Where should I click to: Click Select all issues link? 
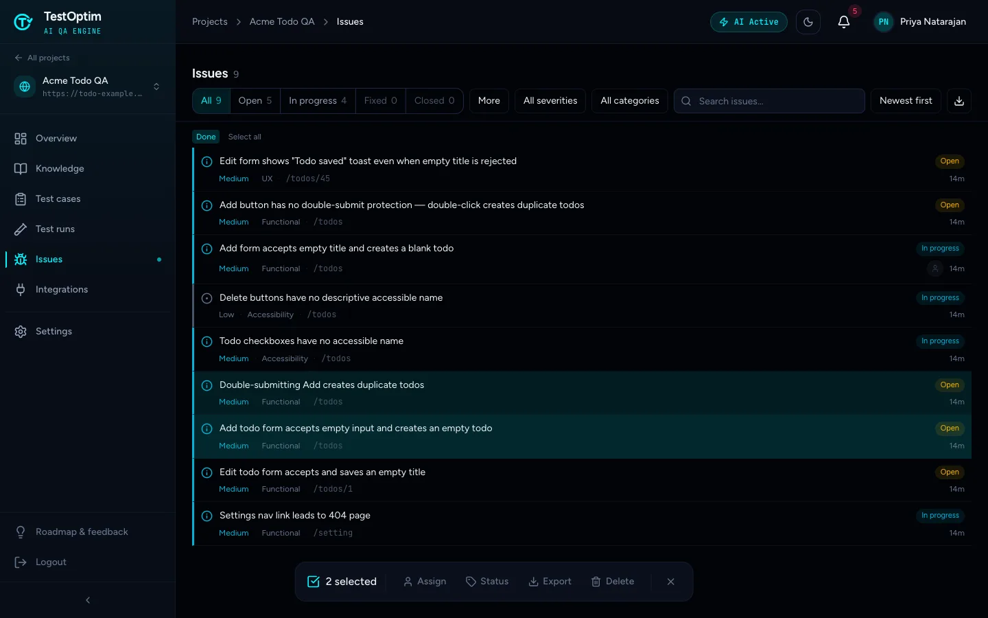[245, 137]
